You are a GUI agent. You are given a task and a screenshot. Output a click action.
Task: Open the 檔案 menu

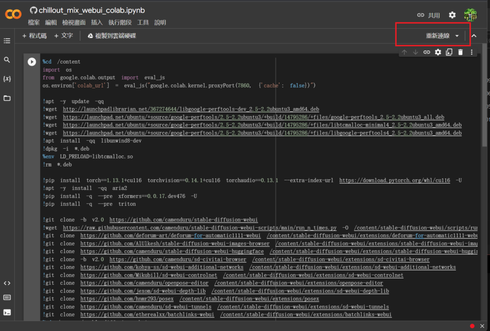click(x=34, y=22)
